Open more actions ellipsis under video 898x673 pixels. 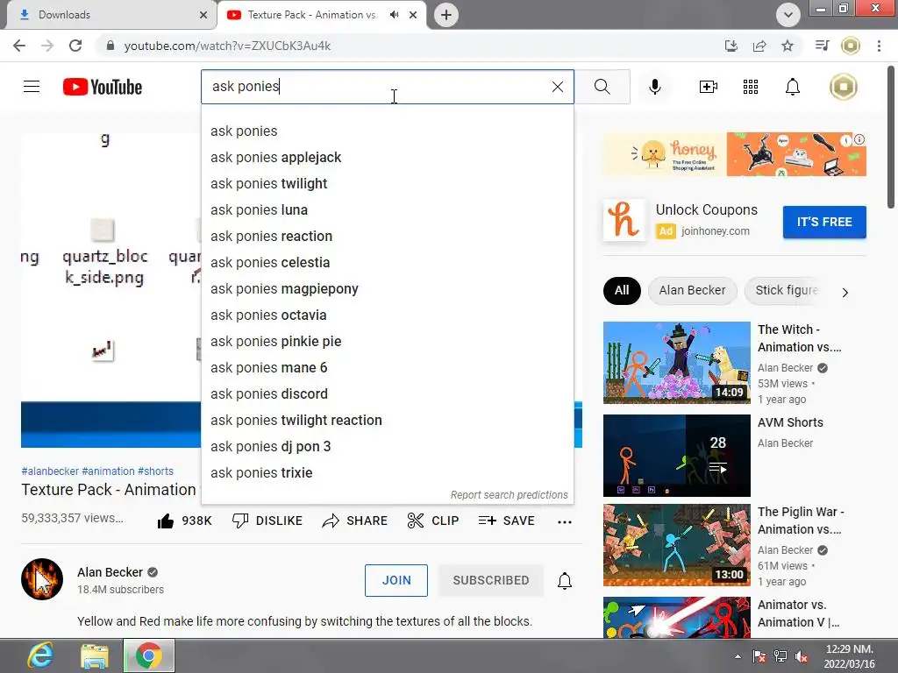(565, 522)
